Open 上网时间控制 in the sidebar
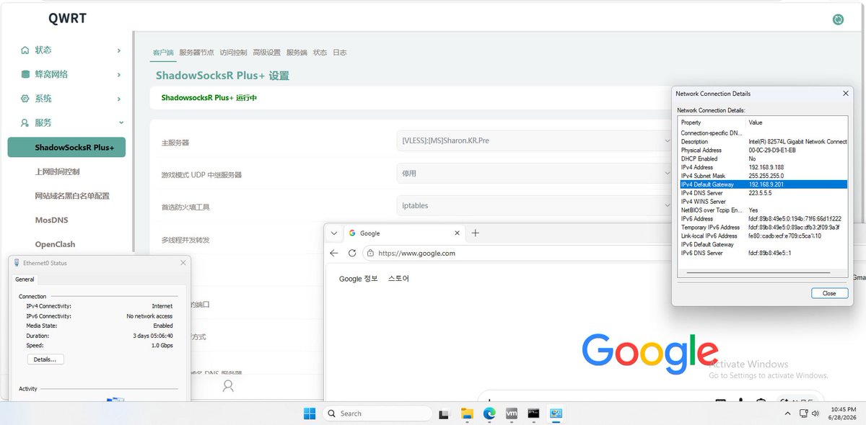The image size is (866, 425). point(57,171)
